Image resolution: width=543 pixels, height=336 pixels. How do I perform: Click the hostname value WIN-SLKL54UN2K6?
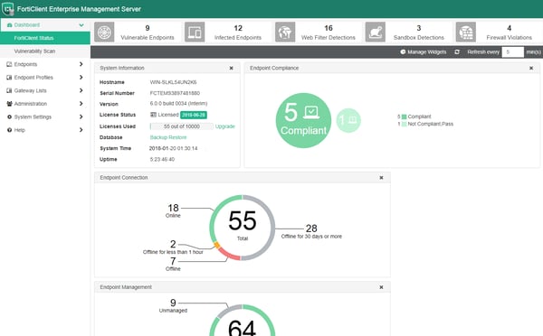coord(173,82)
